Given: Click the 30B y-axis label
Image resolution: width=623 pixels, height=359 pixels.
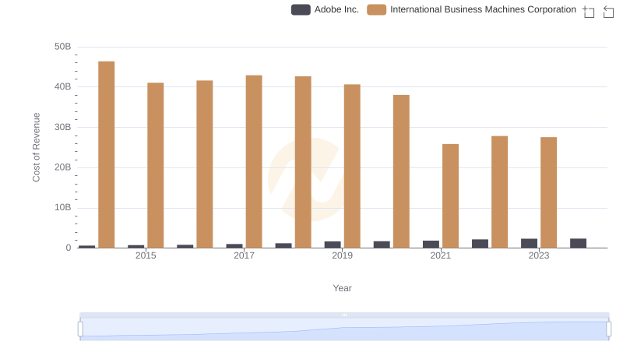Looking at the screenshot, I should point(63,127).
